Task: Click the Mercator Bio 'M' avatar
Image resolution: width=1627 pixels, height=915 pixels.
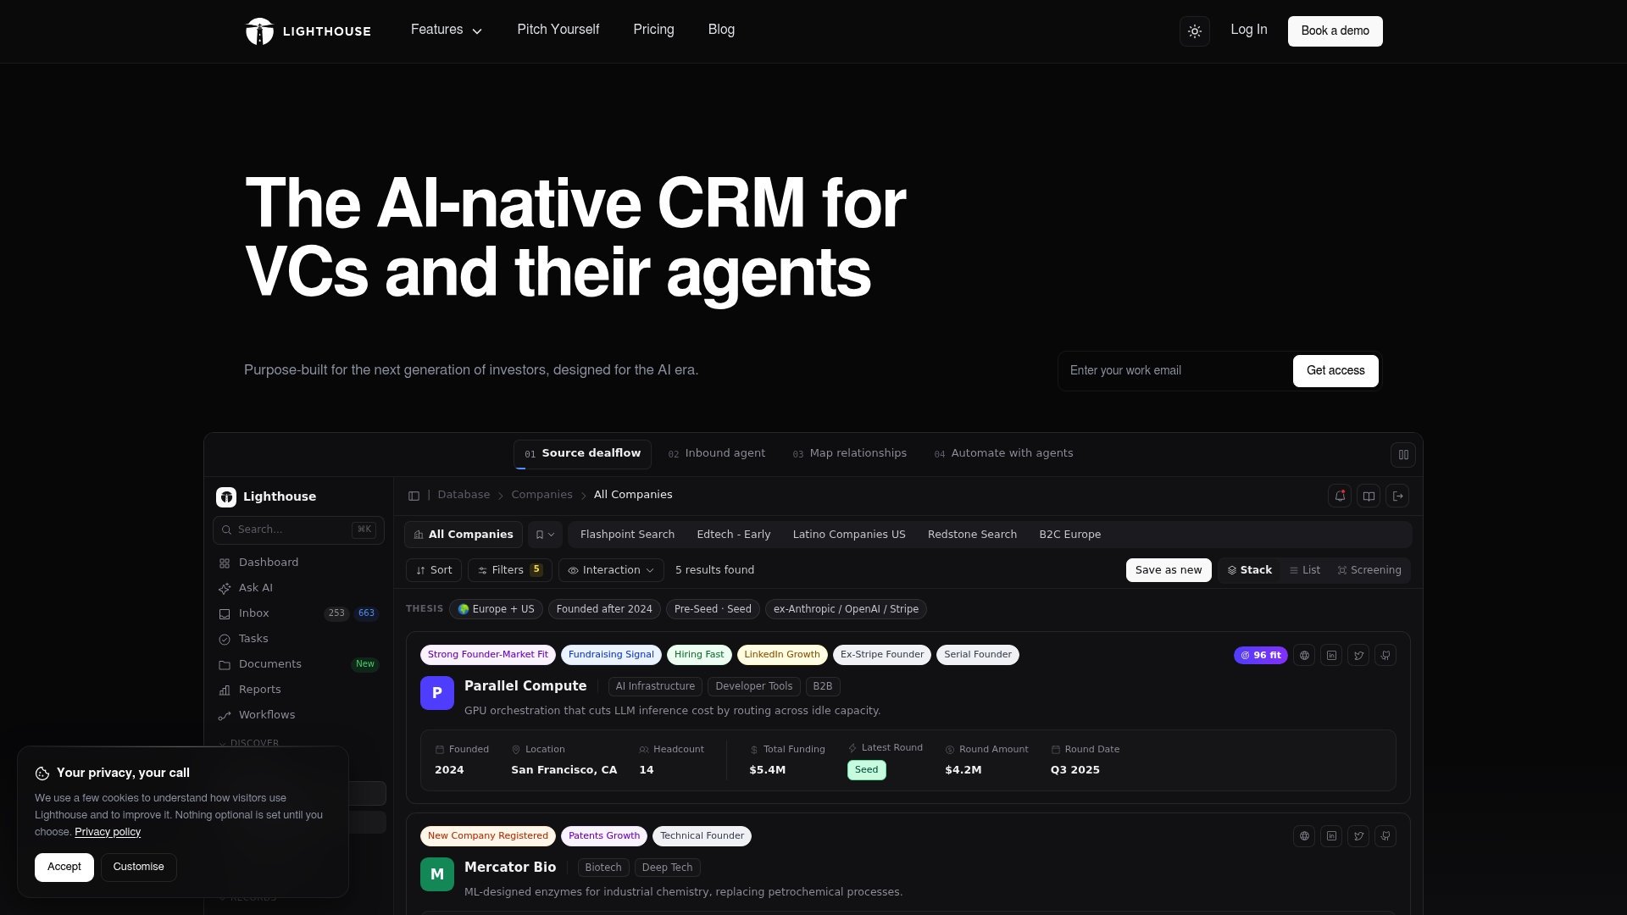Action: point(437,874)
